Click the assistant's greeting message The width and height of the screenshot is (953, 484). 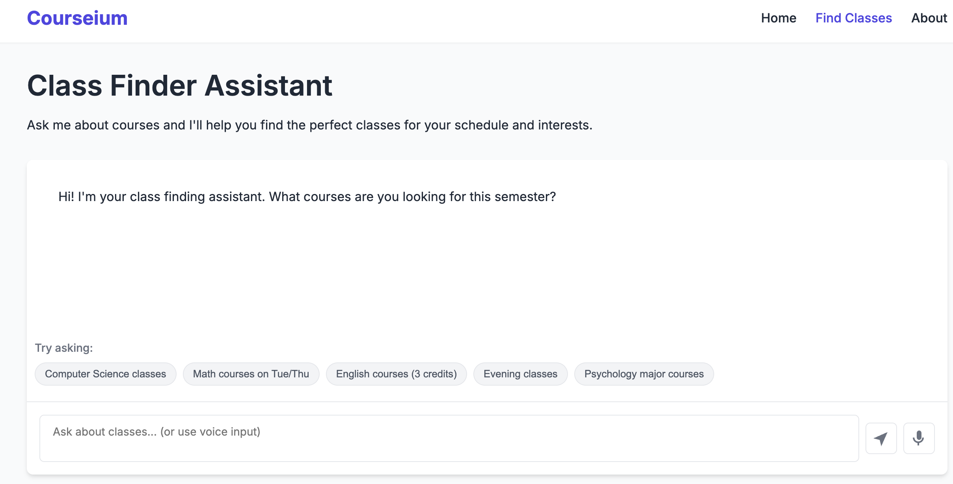tap(307, 197)
